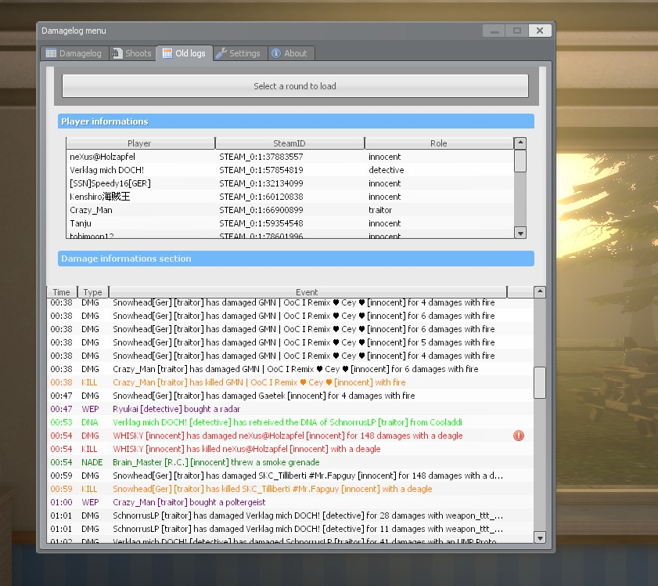Select the 'Crazy_Man has killed GMN' kill row

[x=290, y=382]
